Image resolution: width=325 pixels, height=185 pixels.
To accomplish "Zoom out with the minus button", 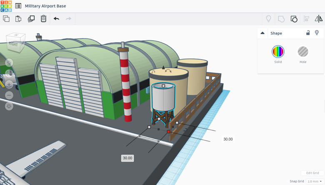I will click(9, 95).
